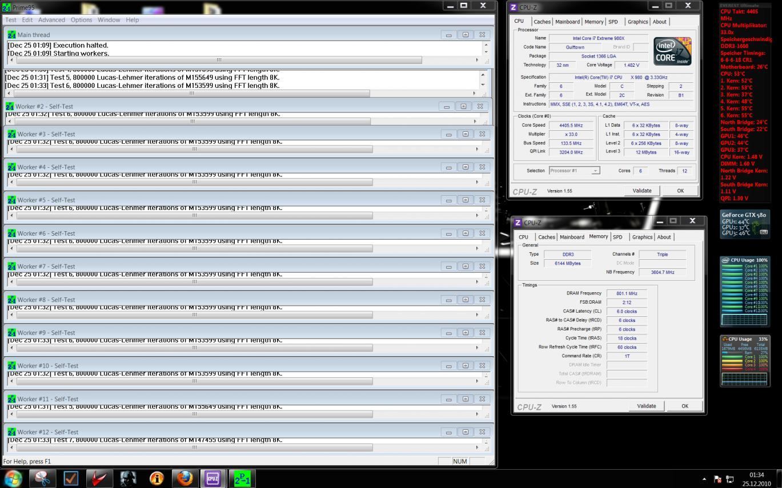Open Caches tab in CPU-Z processor window
This screenshot has width=782, height=488.
(x=542, y=22)
